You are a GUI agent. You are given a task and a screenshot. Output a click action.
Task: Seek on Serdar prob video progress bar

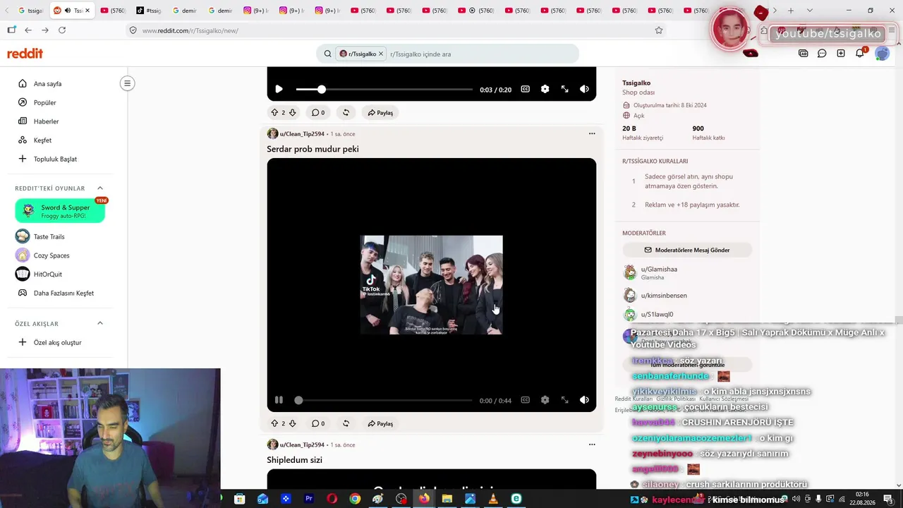[x=384, y=400]
